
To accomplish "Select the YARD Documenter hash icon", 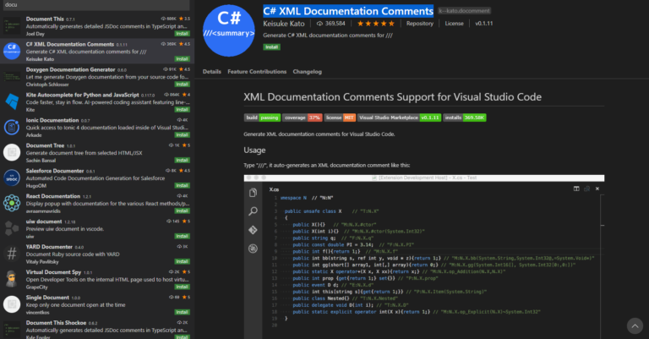I will coord(12,254).
